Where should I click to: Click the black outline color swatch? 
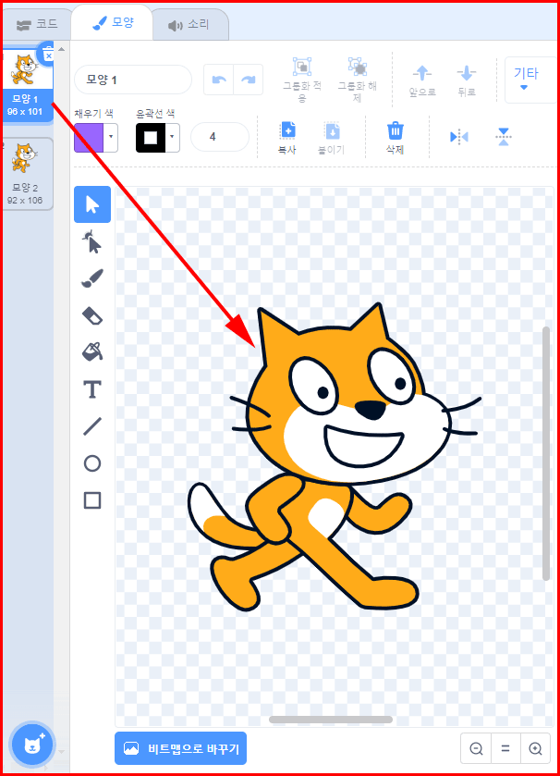coord(151,137)
